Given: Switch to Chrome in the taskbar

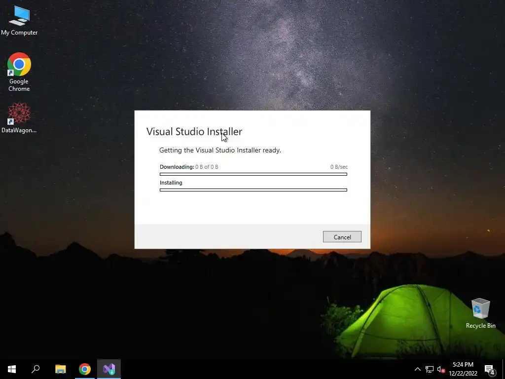Looking at the screenshot, I should pyautogui.click(x=85, y=369).
